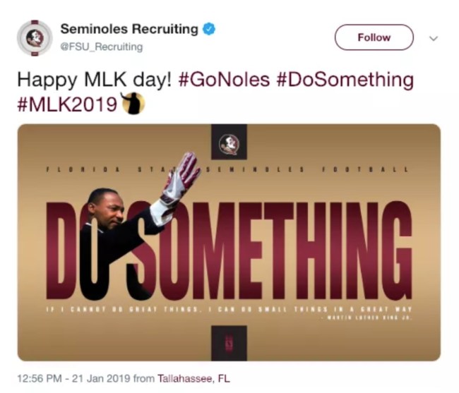
Task: Click the Tallahassee, FL location link
Action: click(193, 378)
